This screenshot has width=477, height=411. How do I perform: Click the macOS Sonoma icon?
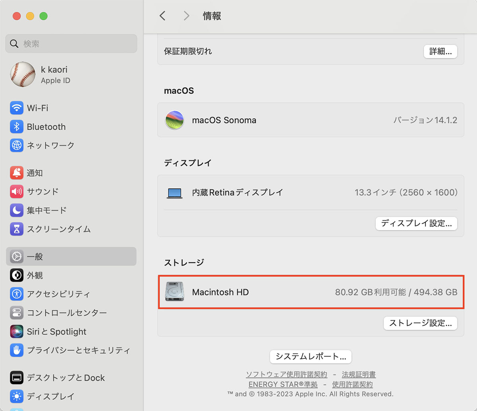click(175, 120)
